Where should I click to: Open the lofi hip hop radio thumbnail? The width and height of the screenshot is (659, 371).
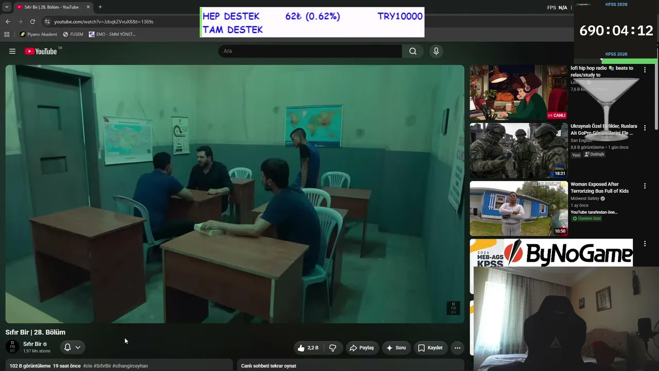point(518,92)
